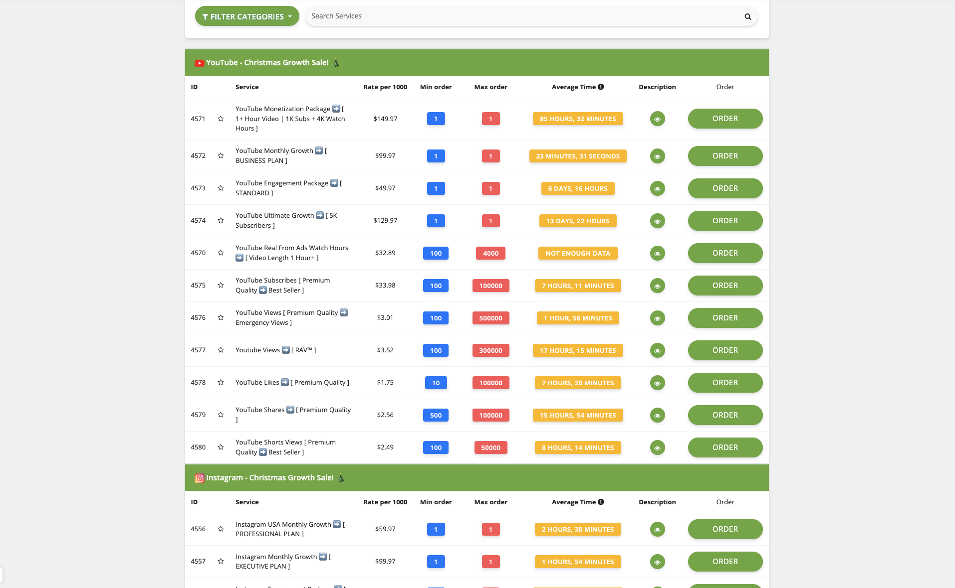Show description for YouTube Likes service 4578

point(657,383)
